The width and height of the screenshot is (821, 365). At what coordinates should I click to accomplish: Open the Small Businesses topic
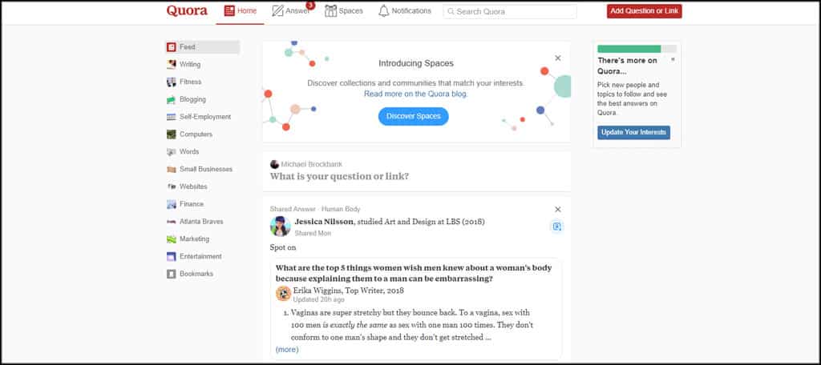point(206,170)
